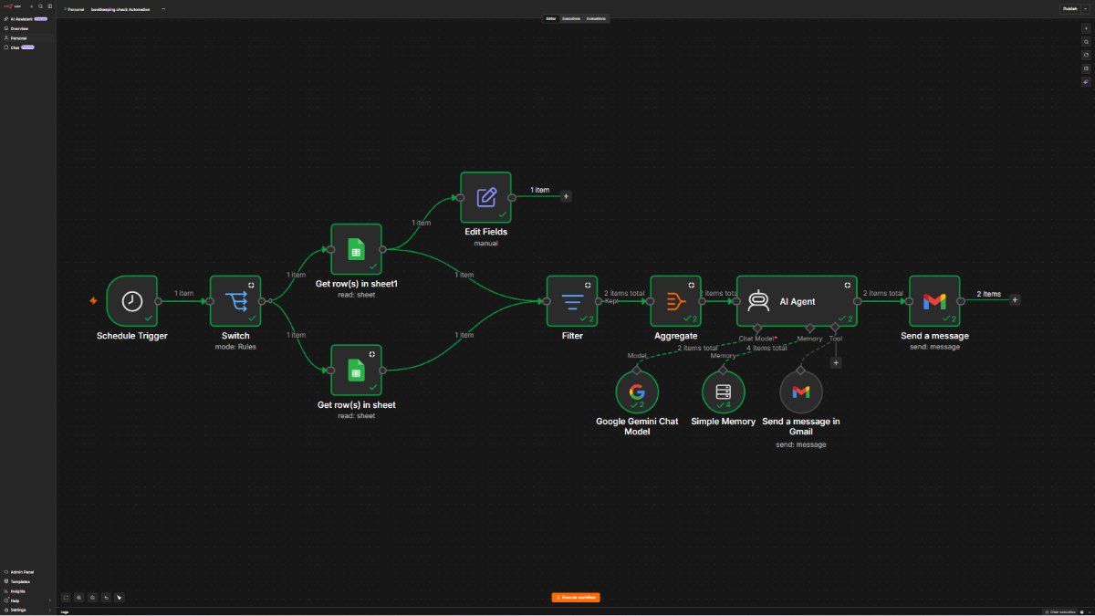Click the tidy up workflow icon
Image resolution: width=1095 pixels, height=616 pixels.
click(119, 598)
